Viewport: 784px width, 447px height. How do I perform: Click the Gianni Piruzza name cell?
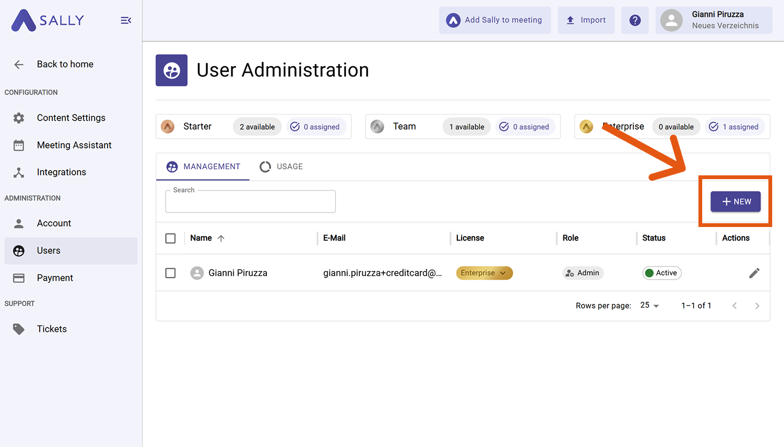point(238,273)
